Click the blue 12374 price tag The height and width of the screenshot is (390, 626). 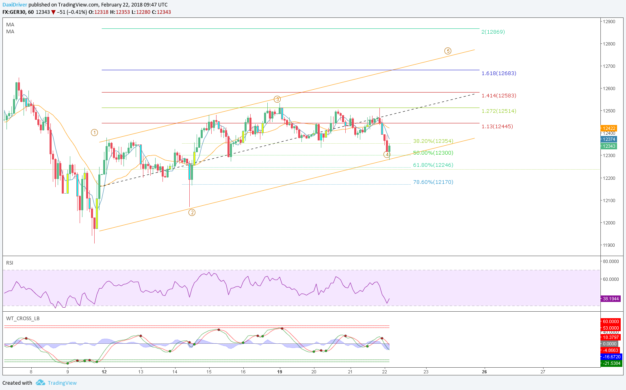coord(609,139)
